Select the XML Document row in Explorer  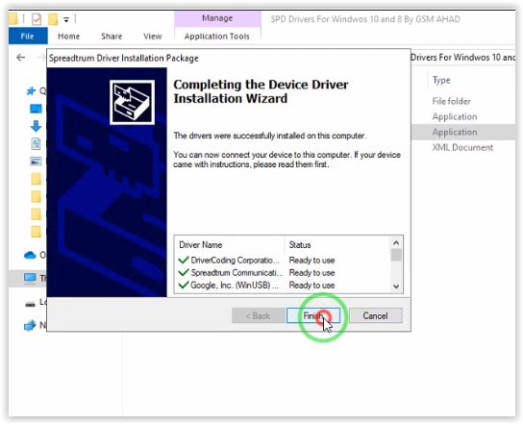tap(463, 147)
